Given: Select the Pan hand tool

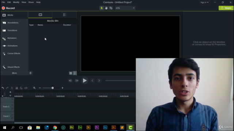Looking at the screenshot, I should 106,8.
